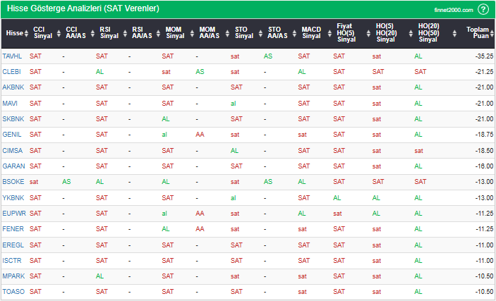
Task: Select the TOASO ticker
Action: 12,291
